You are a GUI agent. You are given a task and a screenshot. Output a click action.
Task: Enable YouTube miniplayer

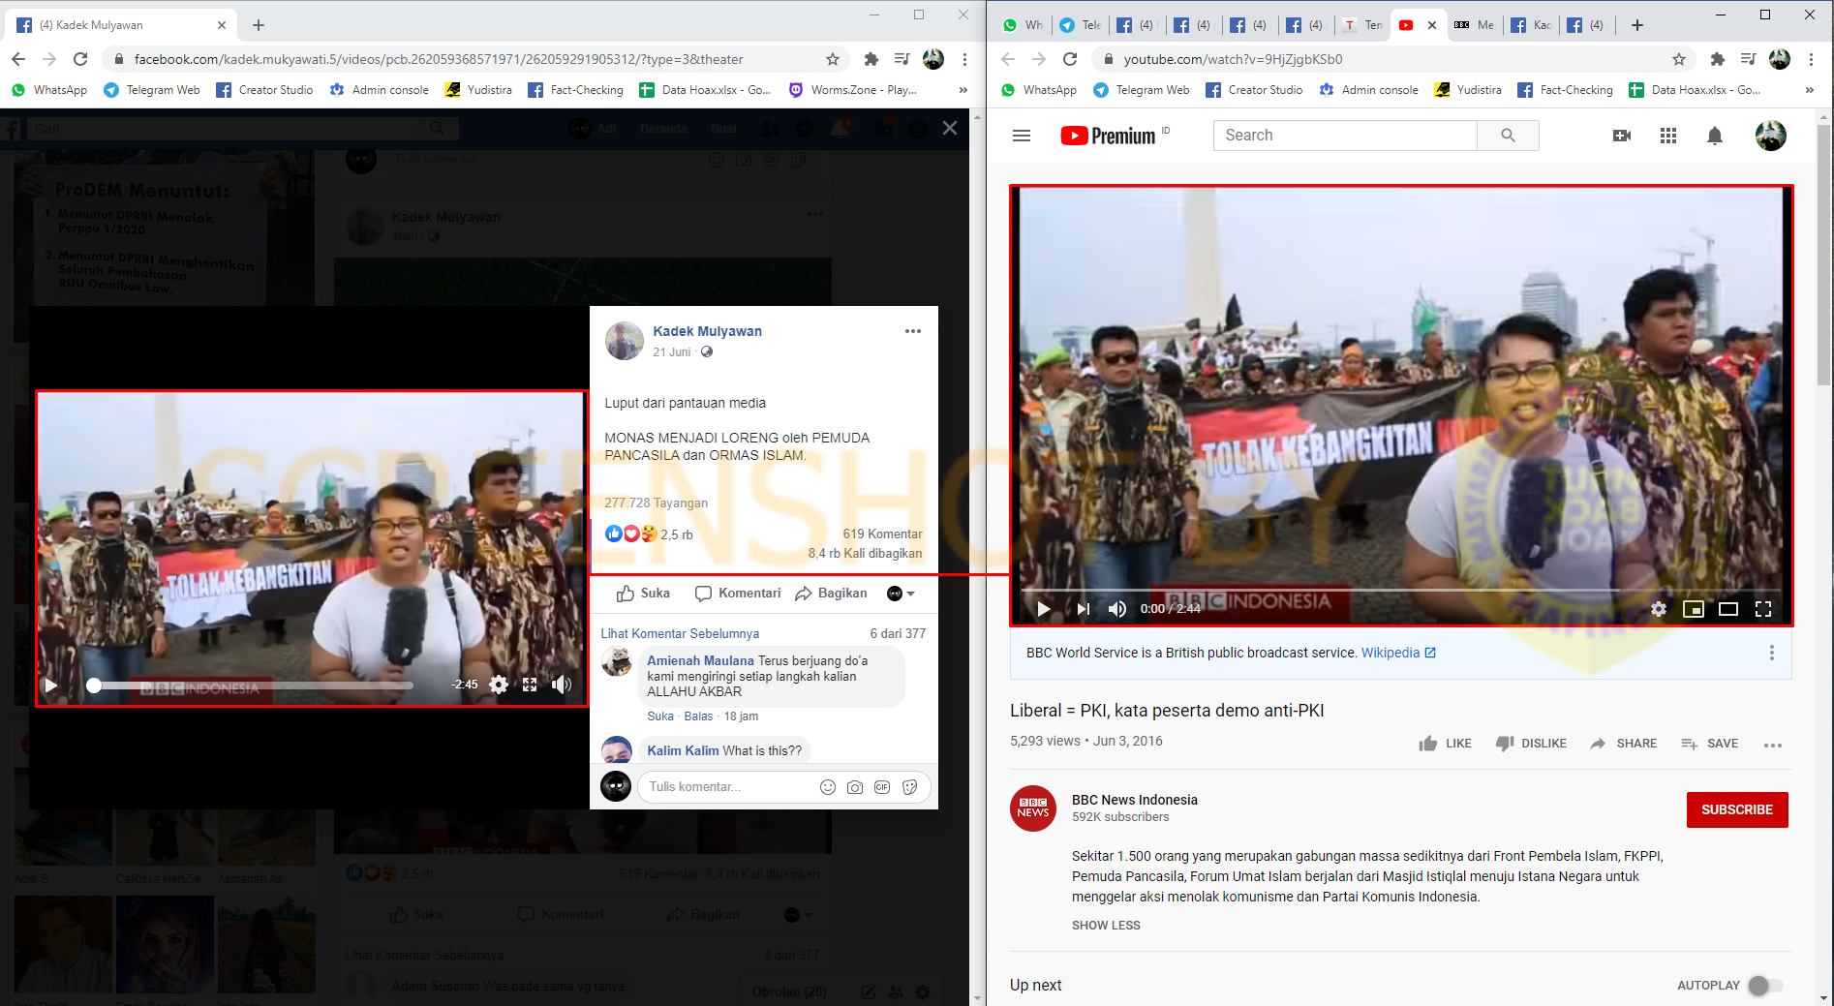1694,609
